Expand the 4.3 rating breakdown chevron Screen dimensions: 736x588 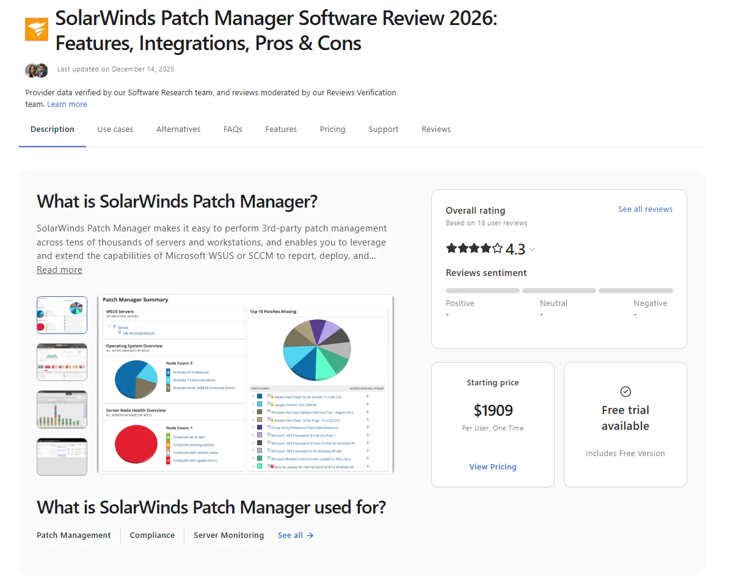pos(532,249)
